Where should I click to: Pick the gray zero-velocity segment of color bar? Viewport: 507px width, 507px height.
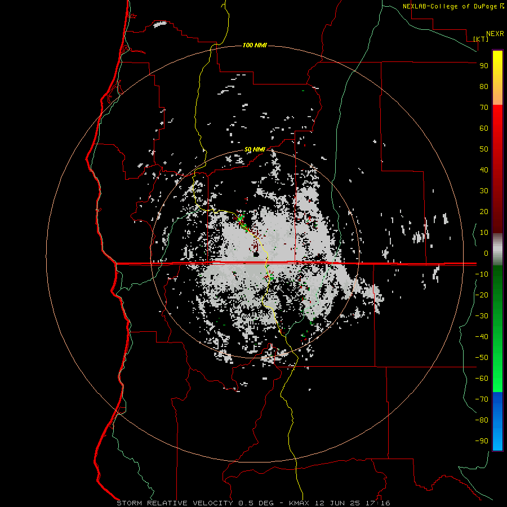(x=497, y=250)
